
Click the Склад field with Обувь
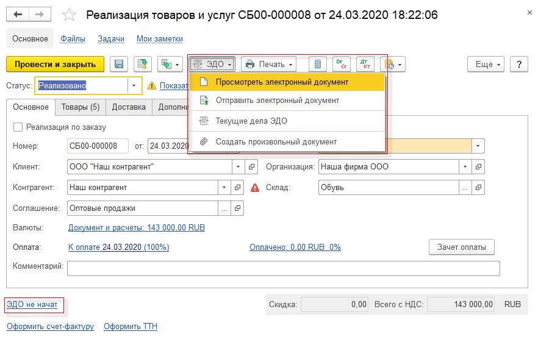[389, 188]
